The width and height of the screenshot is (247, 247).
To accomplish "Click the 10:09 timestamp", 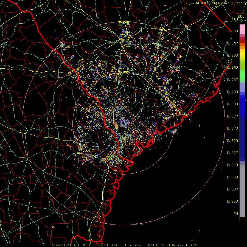I will pos(191,245).
